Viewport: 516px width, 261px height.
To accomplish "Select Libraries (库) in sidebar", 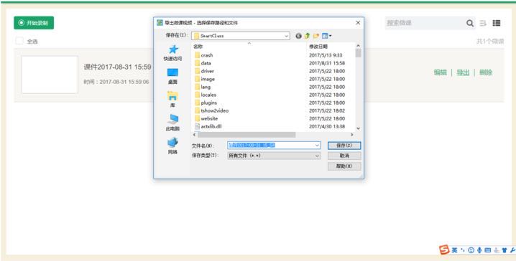I will click(x=172, y=100).
